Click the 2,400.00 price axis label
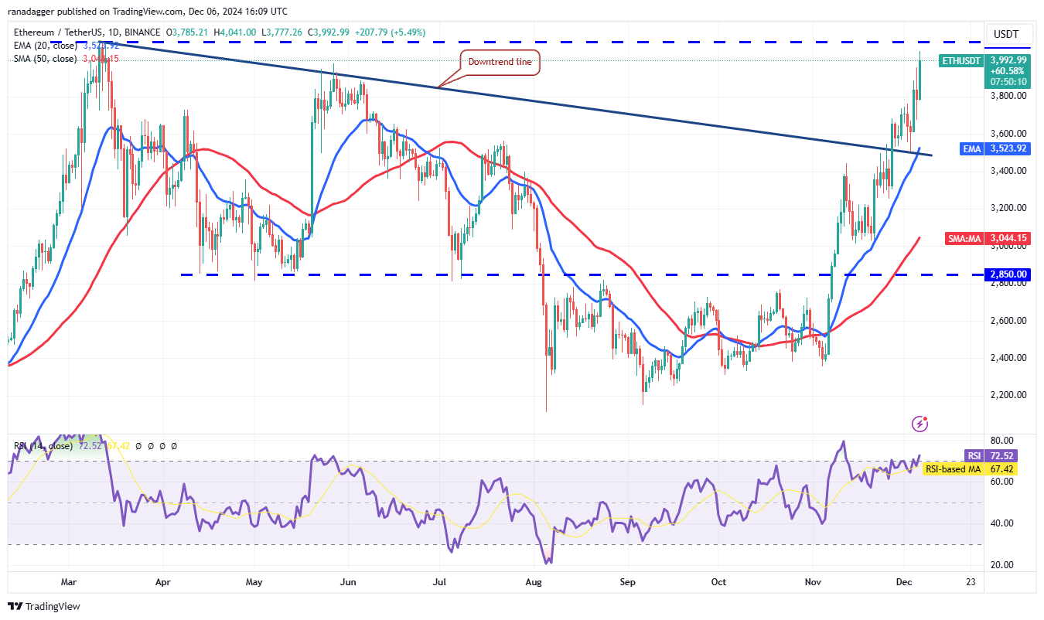The width and height of the screenshot is (1044, 620). [1010, 358]
